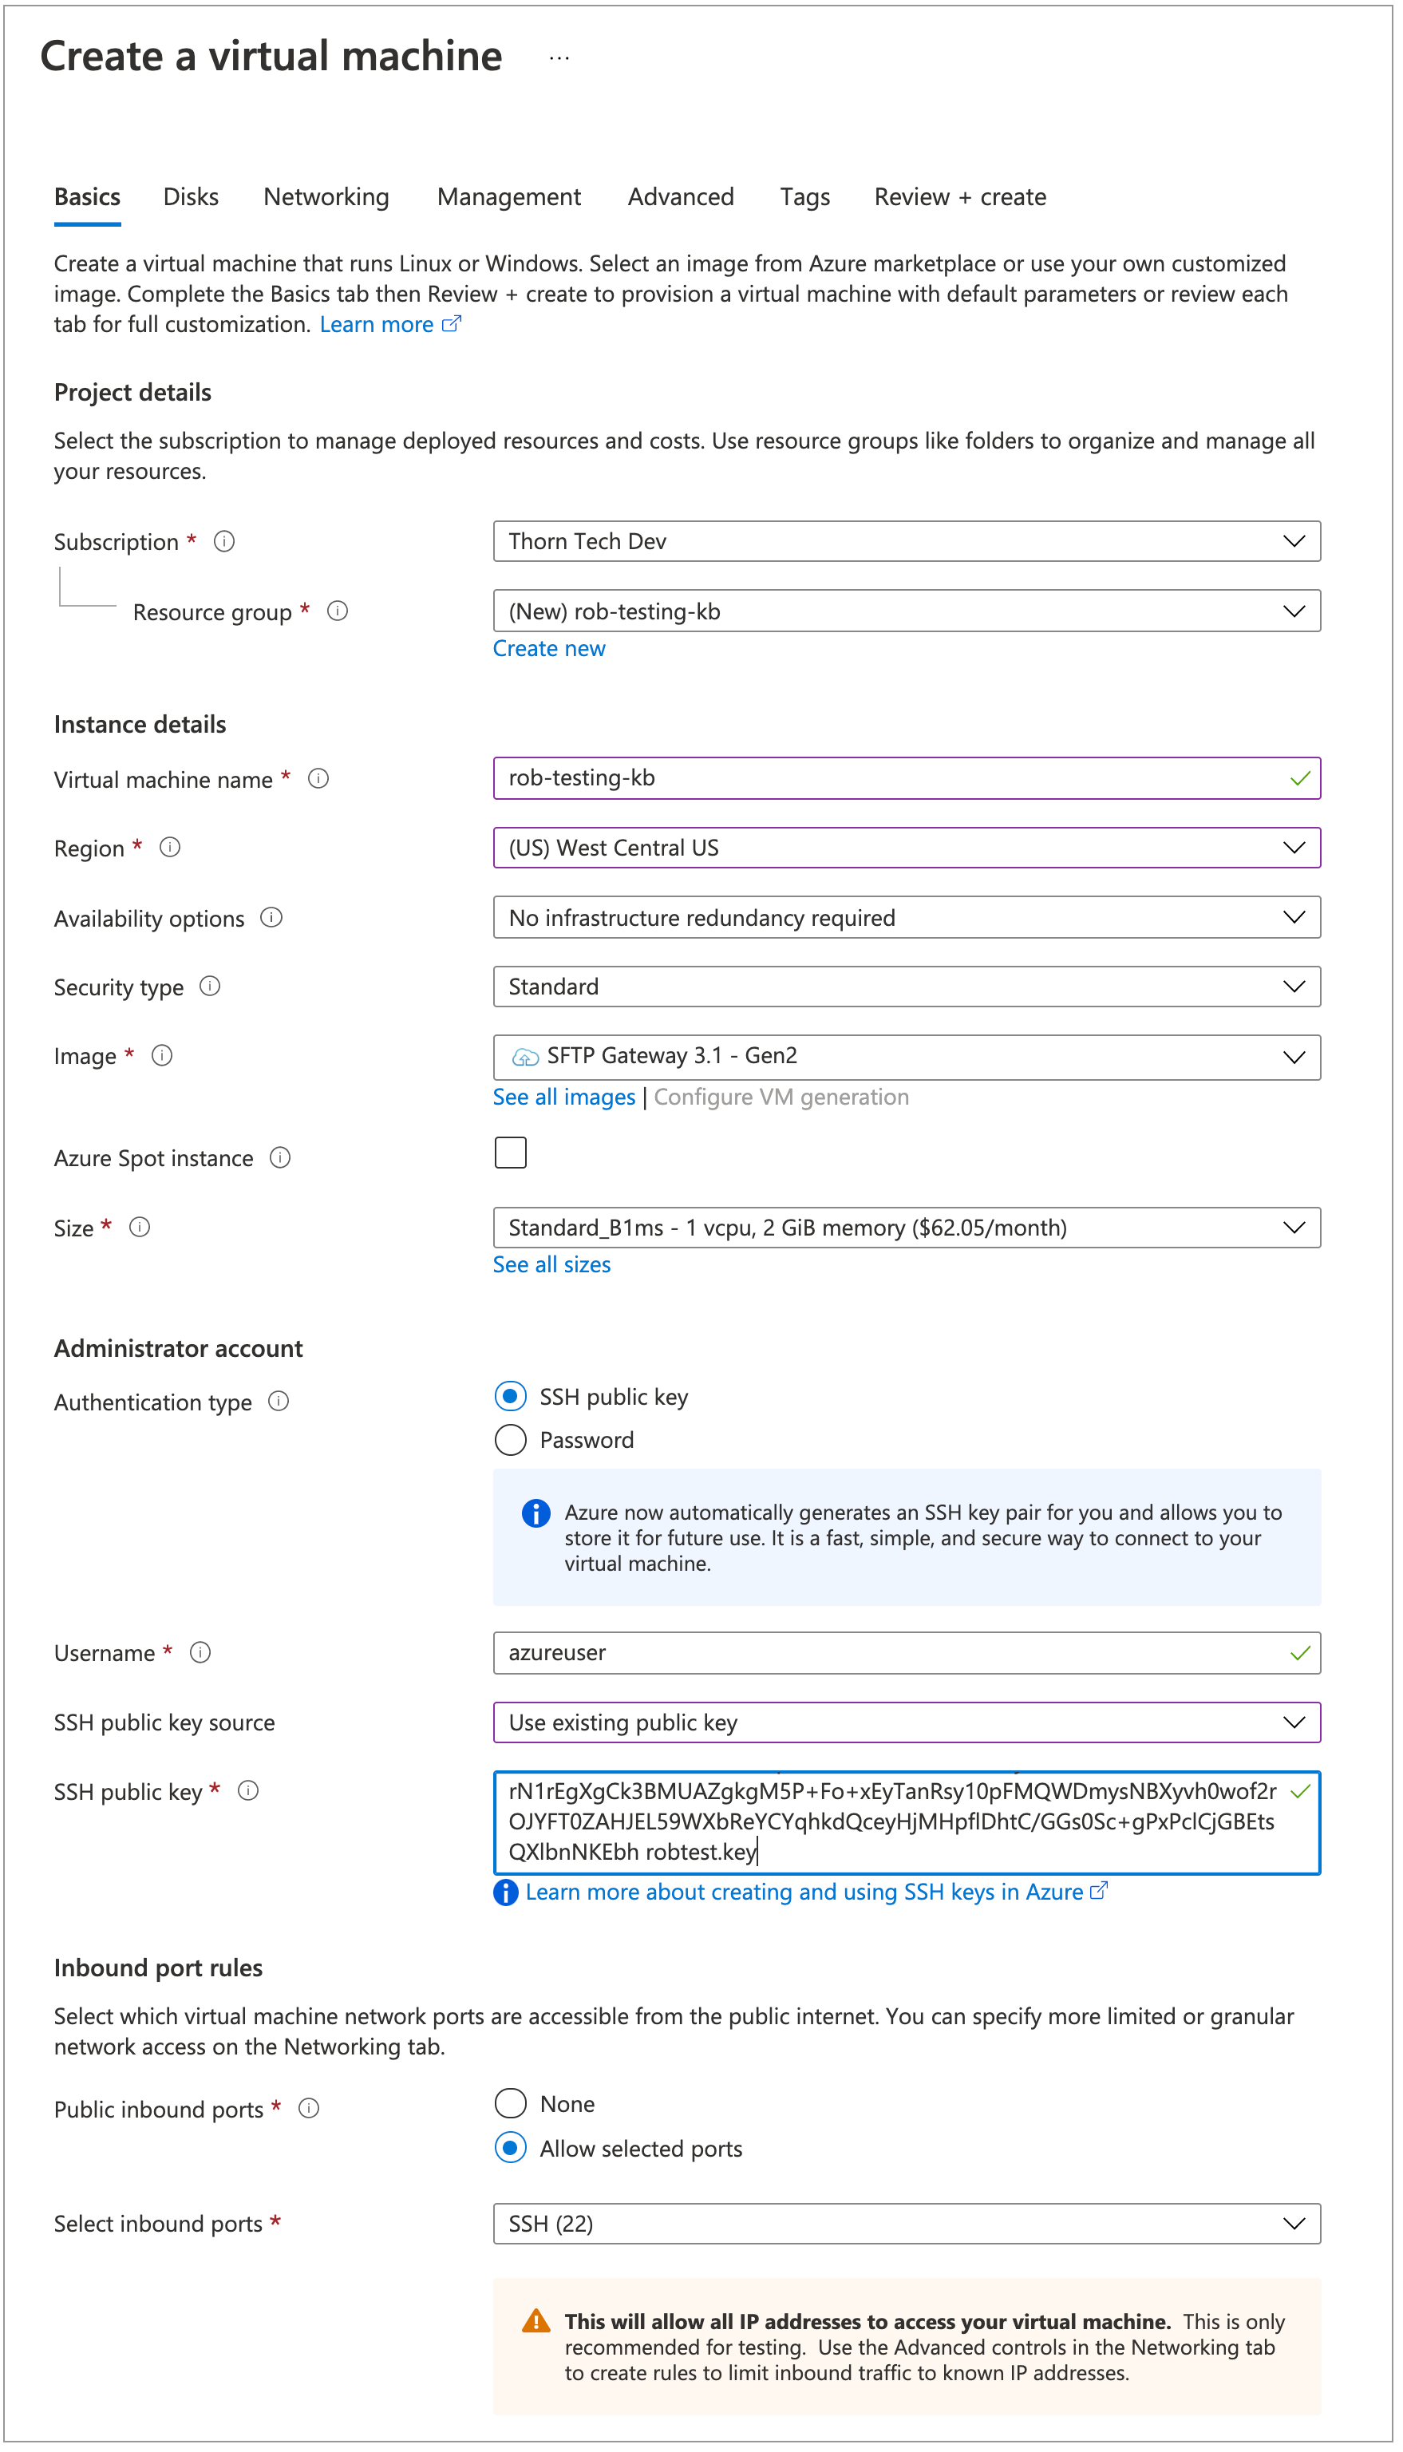The height and width of the screenshot is (2452, 1403).
Task: Click the Region info icon
Action: coord(170,848)
